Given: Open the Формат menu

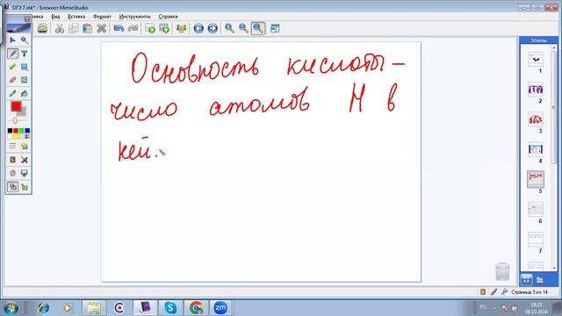Looking at the screenshot, I should pos(102,17).
